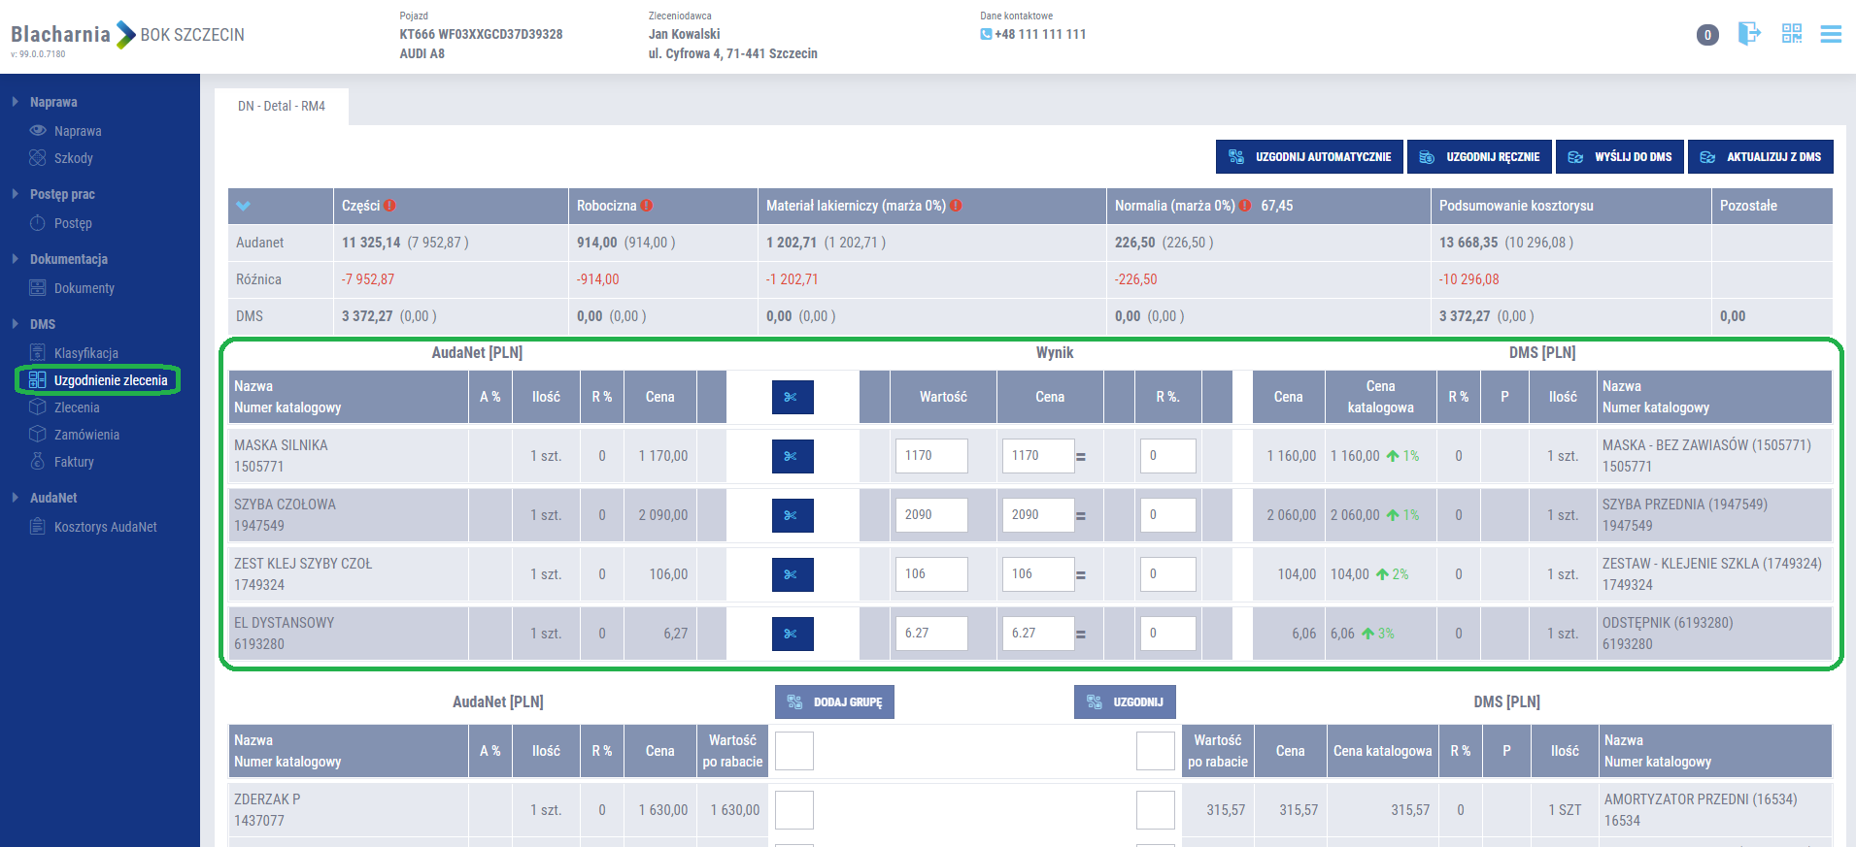
Task: Collapse the summary table with chevron arrow
Action: coord(243,206)
